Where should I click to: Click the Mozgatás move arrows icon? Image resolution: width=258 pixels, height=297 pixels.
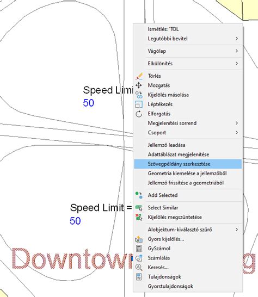(x=139, y=85)
